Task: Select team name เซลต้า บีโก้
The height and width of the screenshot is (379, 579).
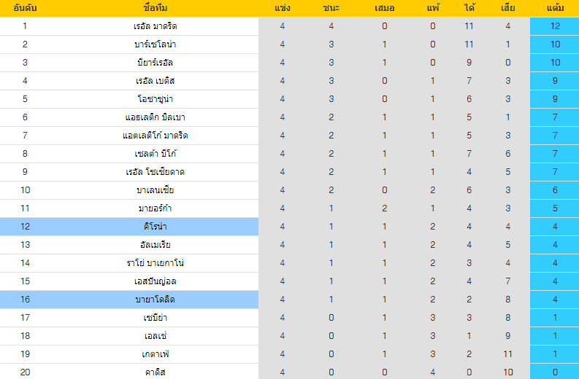Action: 155,153
